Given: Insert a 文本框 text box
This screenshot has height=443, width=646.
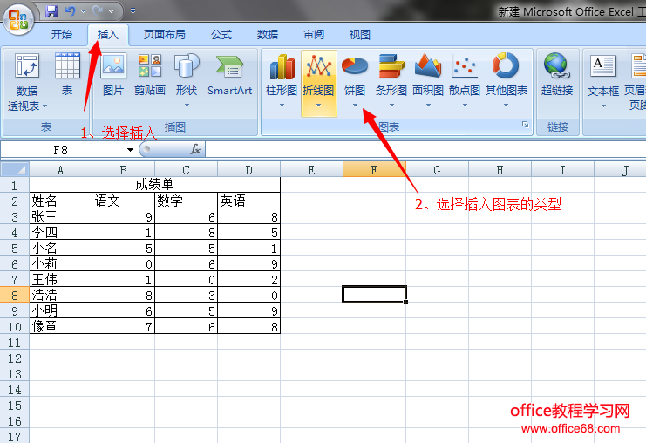Looking at the screenshot, I should 603,83.
